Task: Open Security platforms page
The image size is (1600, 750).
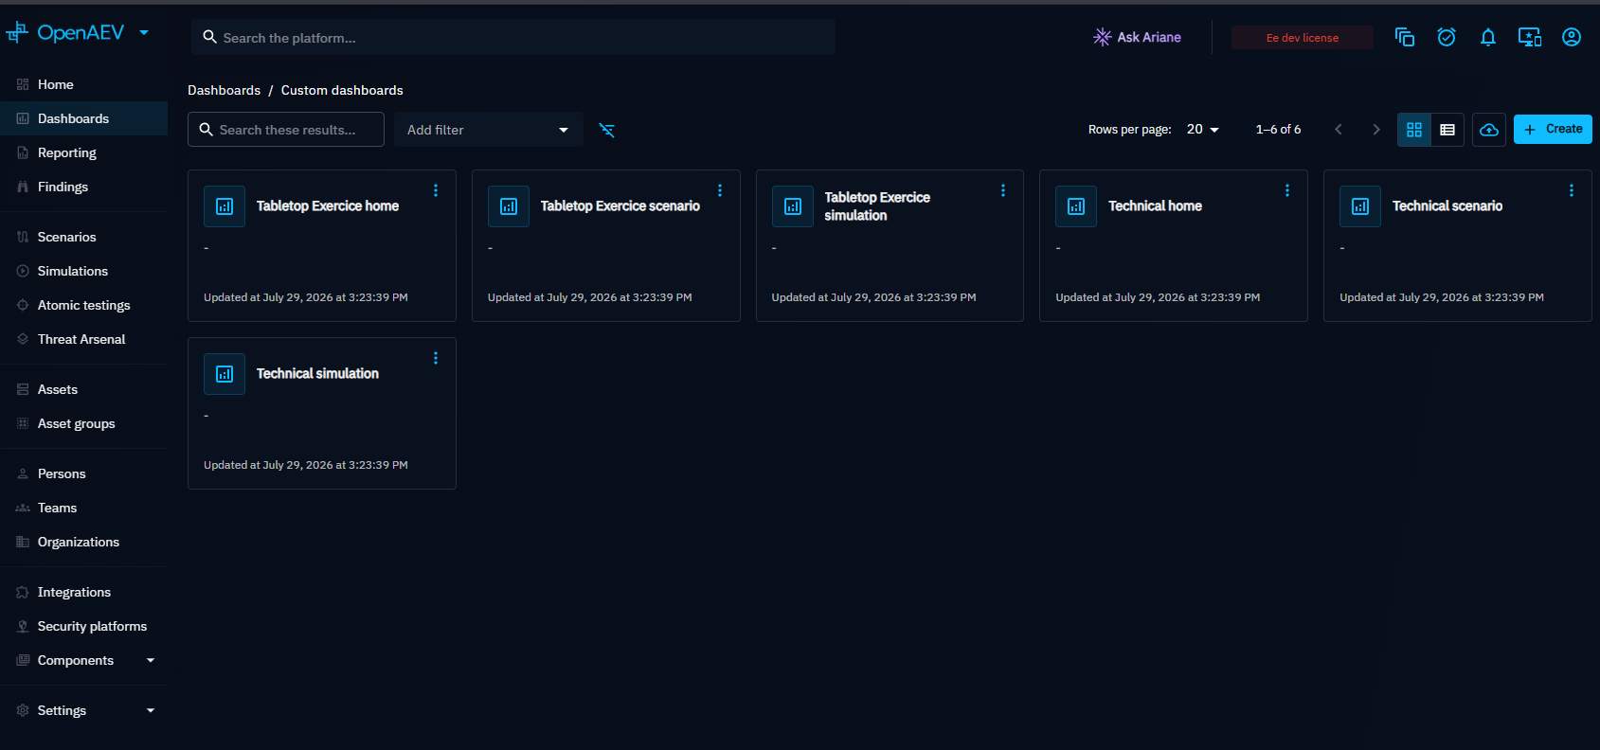Action: [83, 626]
